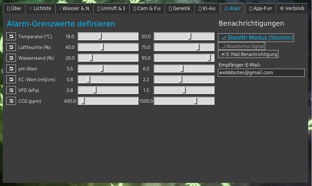
Task: Open the App-Fun tab
Action: 261,8
